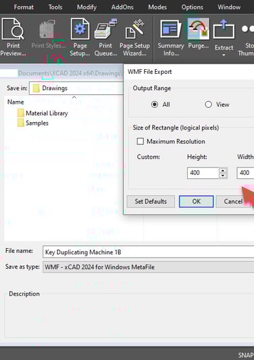This screenshot has width=254, height=360.
Task: Select the Material Library folder
Action: pos(47,113)
